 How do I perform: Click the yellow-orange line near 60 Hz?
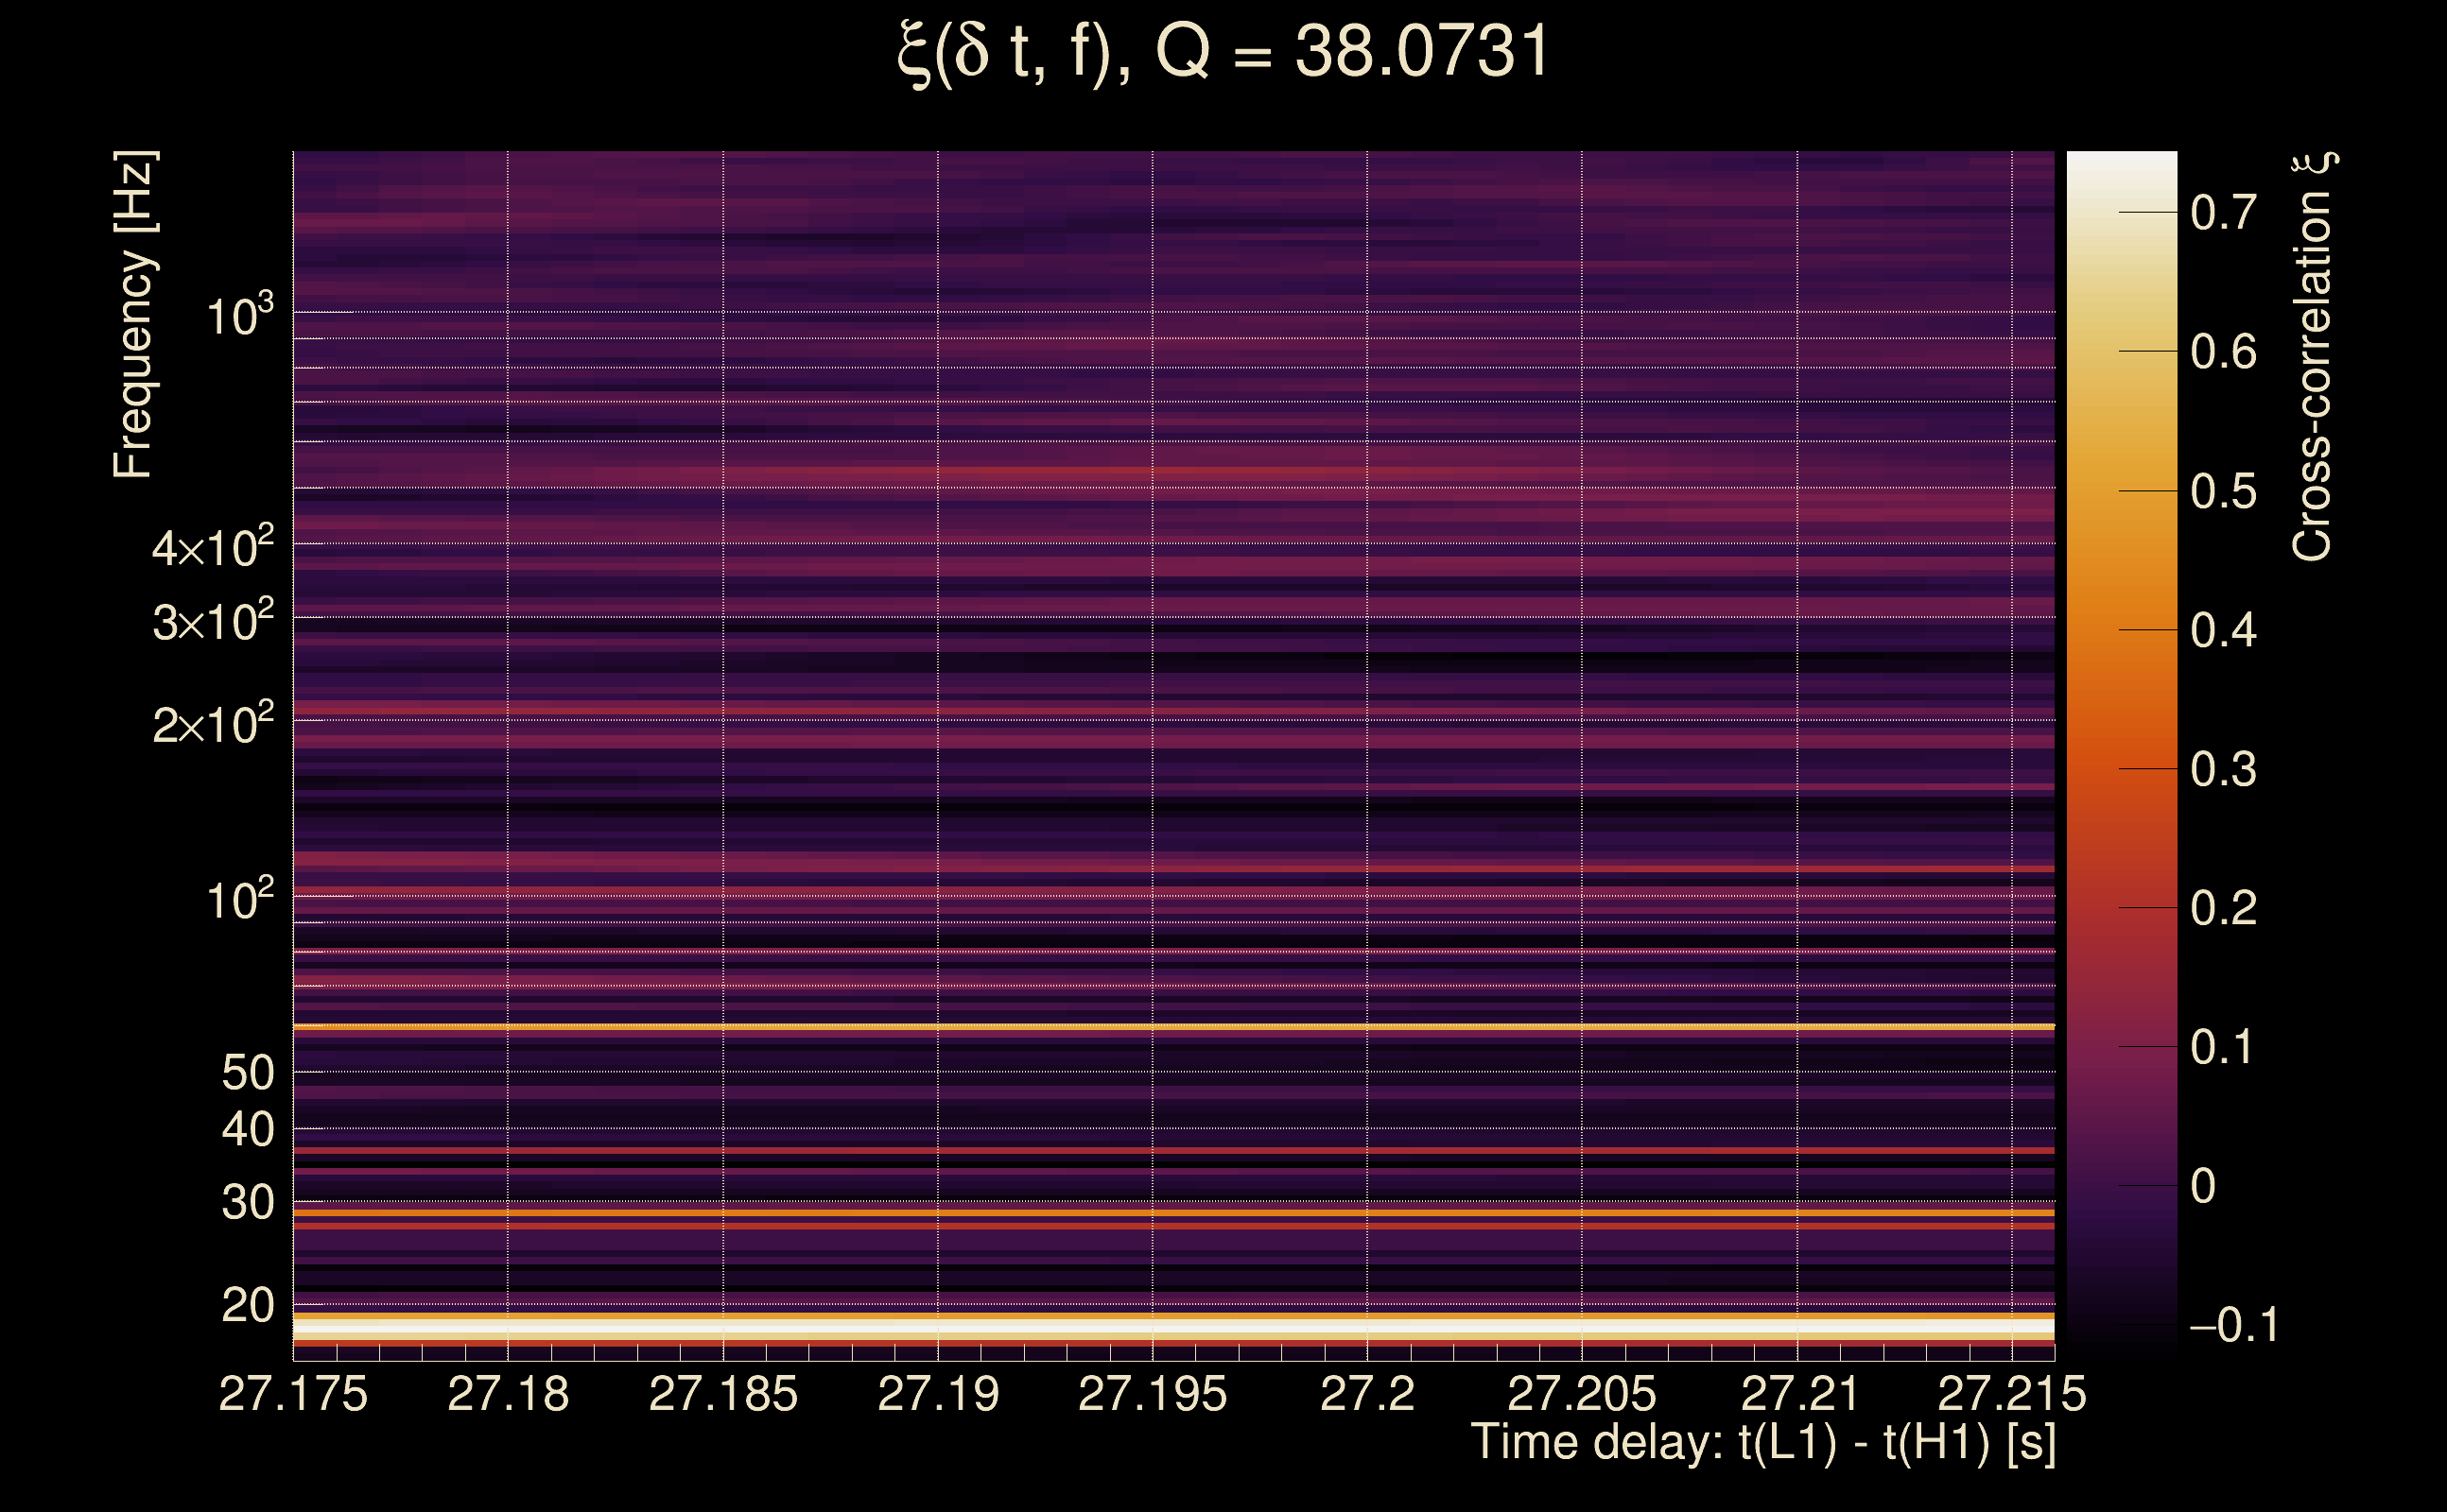click(x=1172, y=1026)
